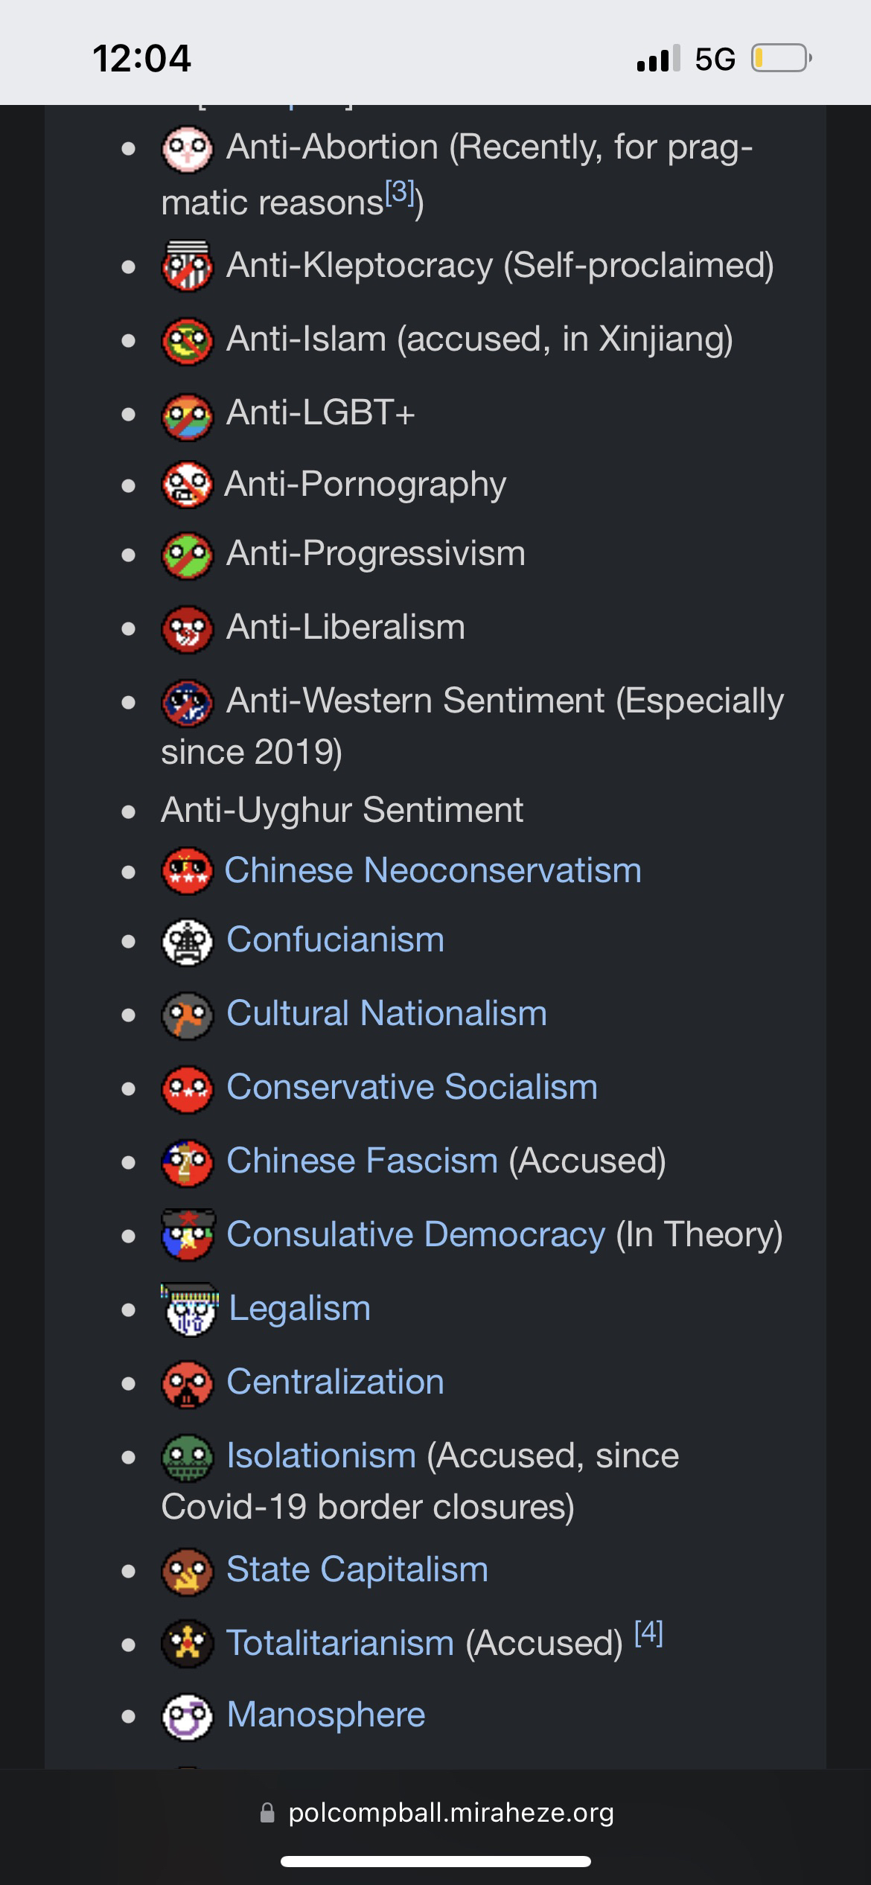Go to the State Capitalism page
Viewport: 871px width, 1885px height.
pos(357,1569)
